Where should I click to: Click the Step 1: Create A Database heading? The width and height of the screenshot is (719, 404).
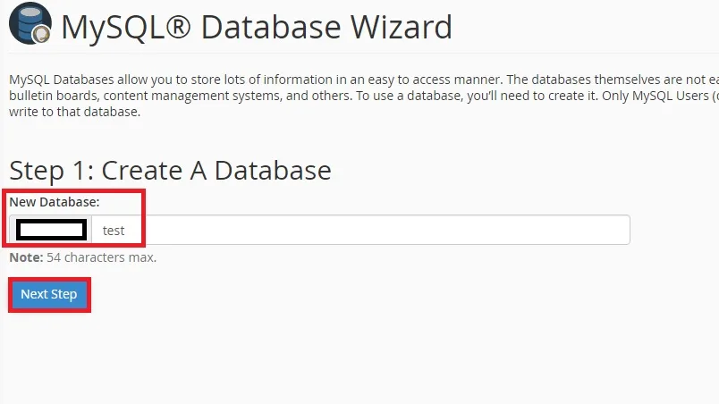point(170,170)
